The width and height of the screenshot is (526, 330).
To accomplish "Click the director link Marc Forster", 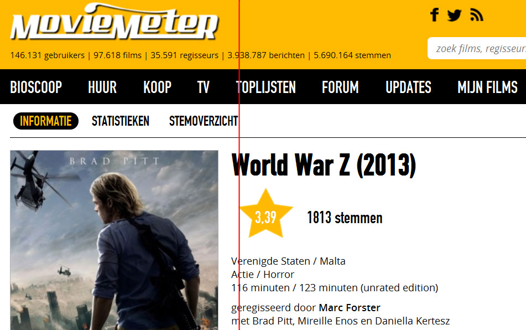I will click(x=350, y=307).
